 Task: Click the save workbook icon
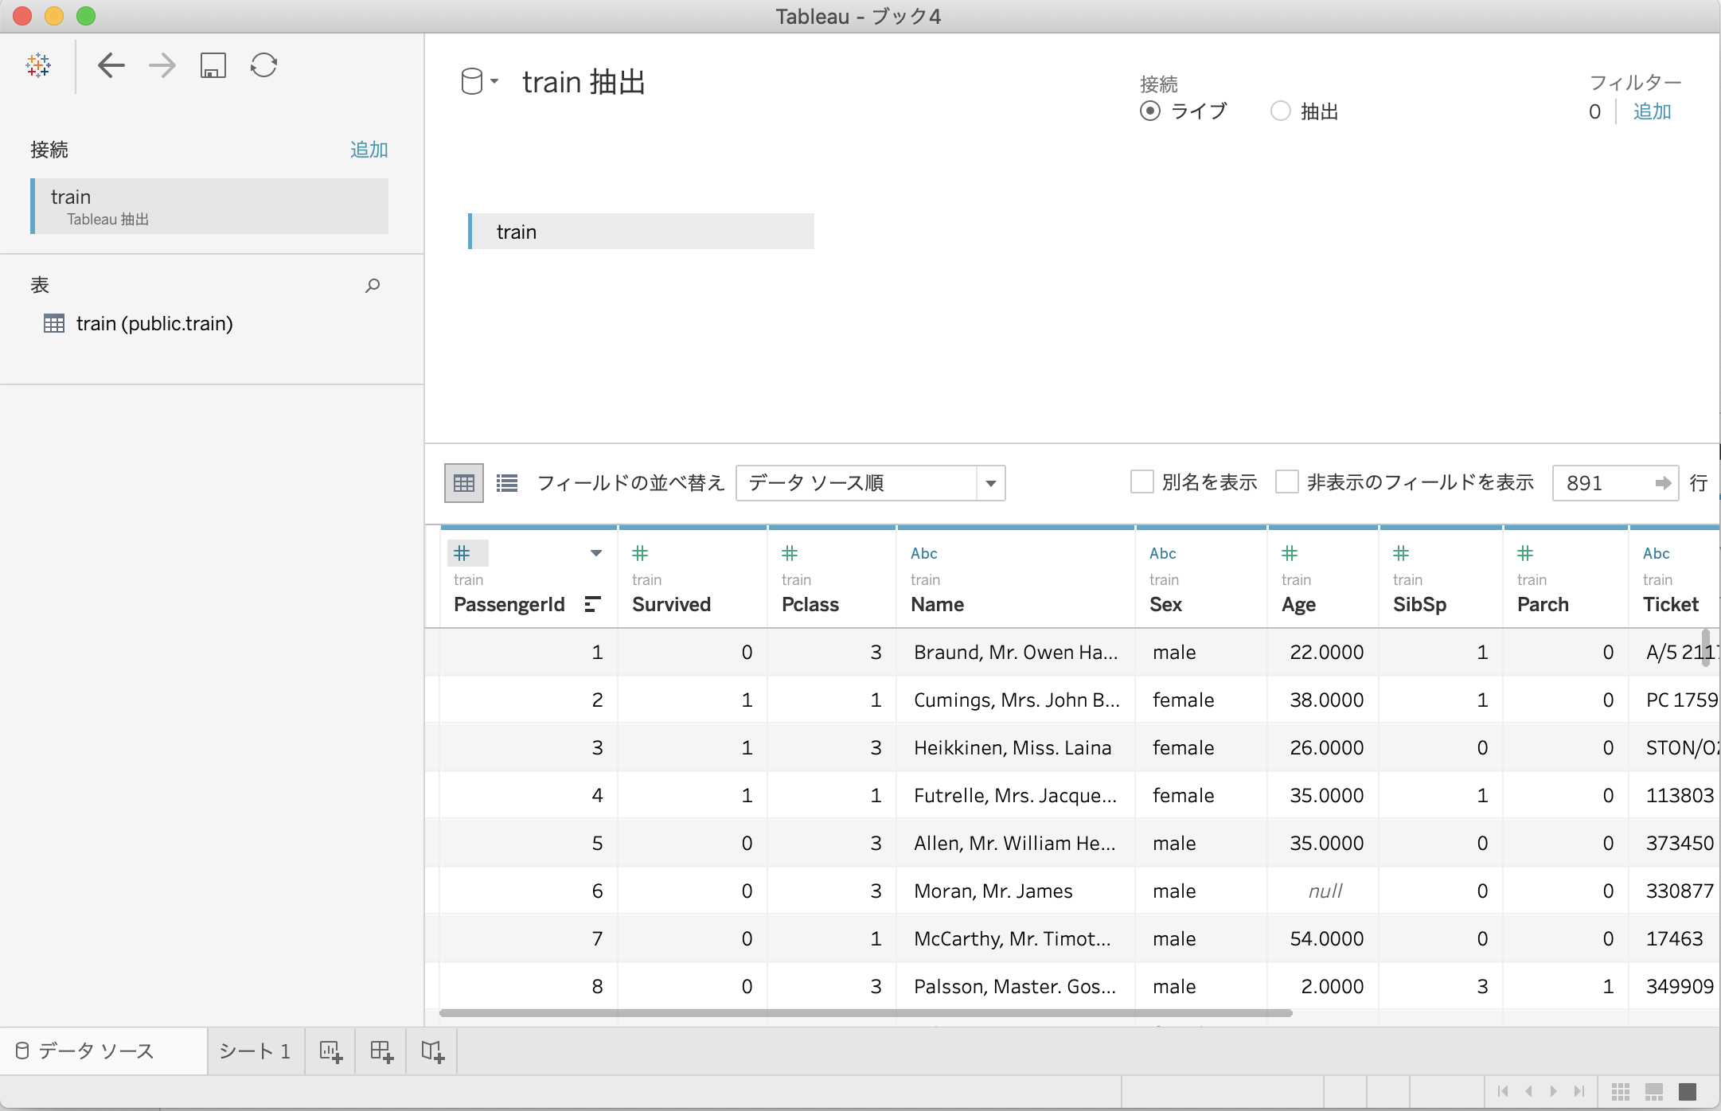212,65
